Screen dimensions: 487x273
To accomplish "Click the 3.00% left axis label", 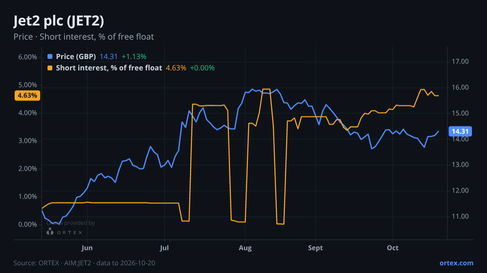I will pyautogui.click(x=28, y=141).
